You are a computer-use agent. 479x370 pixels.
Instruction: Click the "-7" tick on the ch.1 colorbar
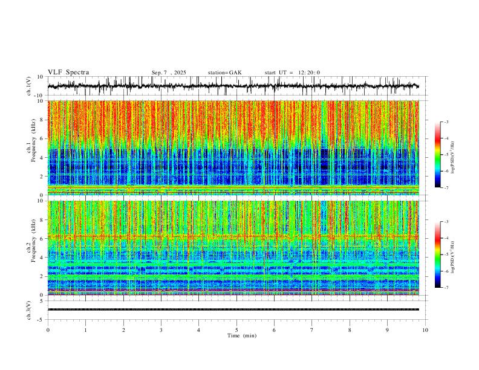tap(446, 187)
